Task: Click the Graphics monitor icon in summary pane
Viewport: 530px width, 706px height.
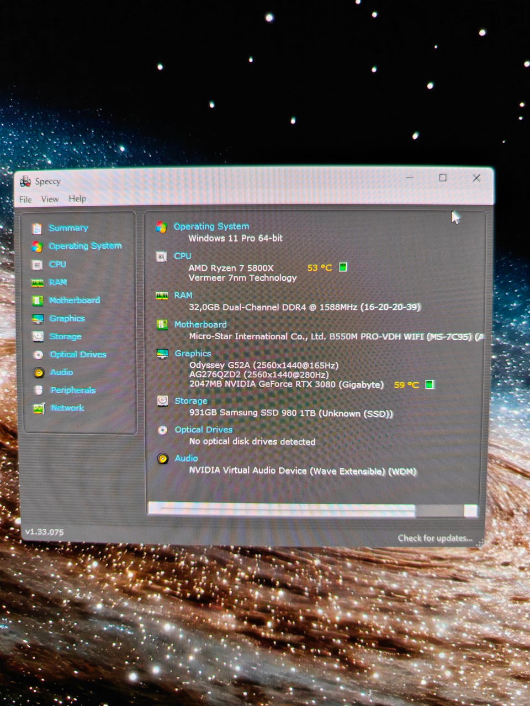Action: tap(162, 354)
